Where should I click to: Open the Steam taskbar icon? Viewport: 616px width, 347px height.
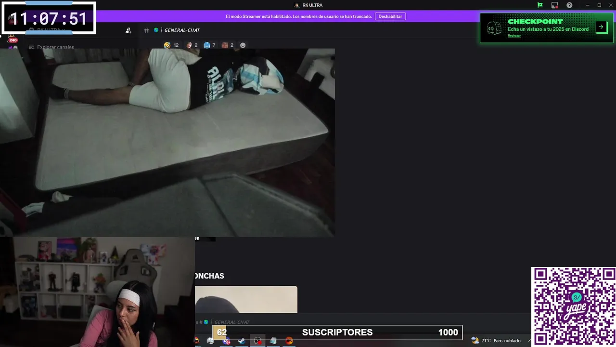point(242,341)
